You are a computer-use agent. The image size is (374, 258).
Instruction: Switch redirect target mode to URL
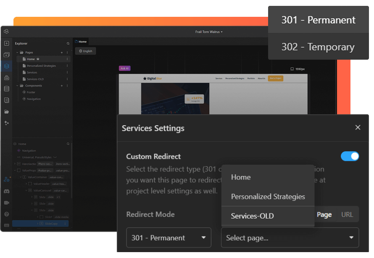pos(347,214)
